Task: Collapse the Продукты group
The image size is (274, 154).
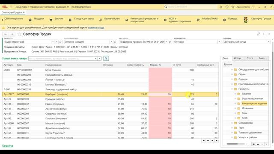Action: (232, 89)
